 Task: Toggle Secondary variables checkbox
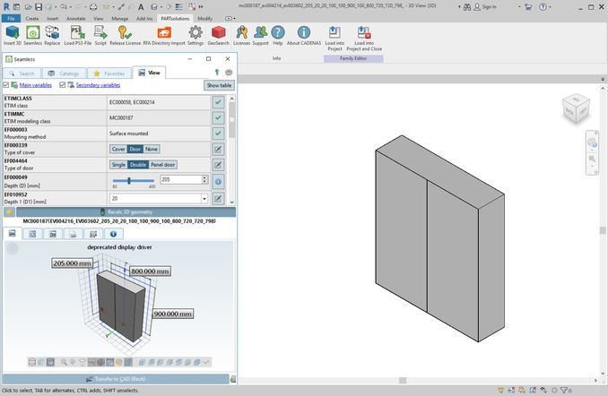(x=62, y=85)
